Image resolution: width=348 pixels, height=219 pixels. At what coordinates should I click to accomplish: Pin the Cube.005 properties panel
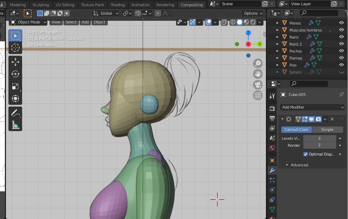pyautogui.click(x=341, y=95)
